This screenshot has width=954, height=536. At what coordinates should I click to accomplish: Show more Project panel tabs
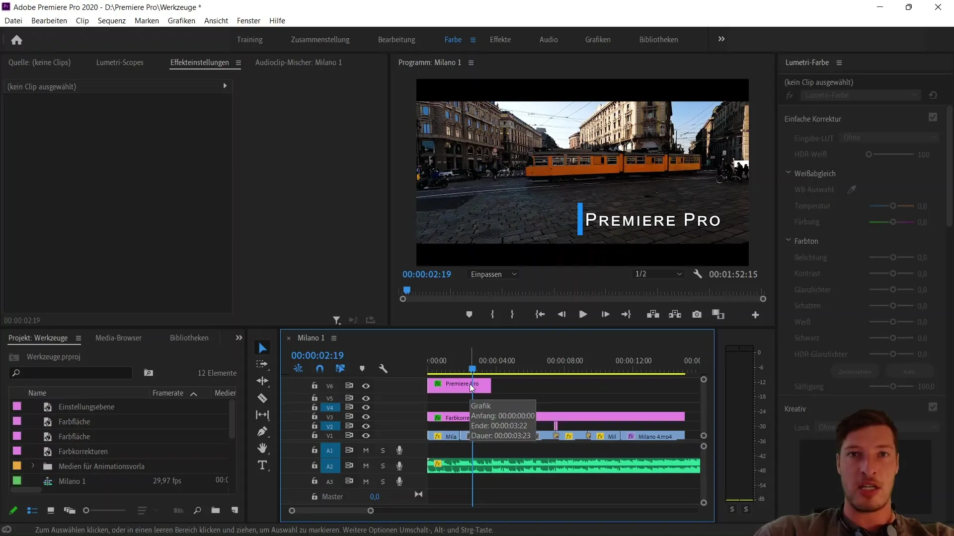point(239,338)
